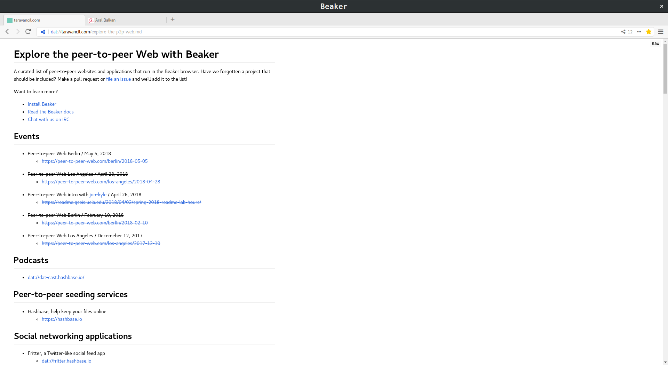Click the share icon inside the address bar

(x=42, y=32)
